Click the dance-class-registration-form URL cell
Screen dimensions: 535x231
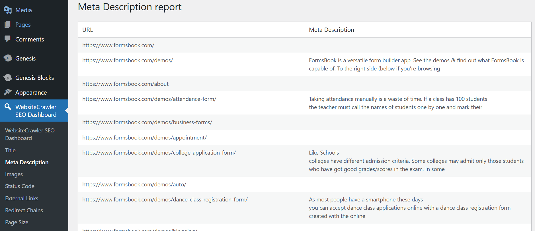pos(165,199)
